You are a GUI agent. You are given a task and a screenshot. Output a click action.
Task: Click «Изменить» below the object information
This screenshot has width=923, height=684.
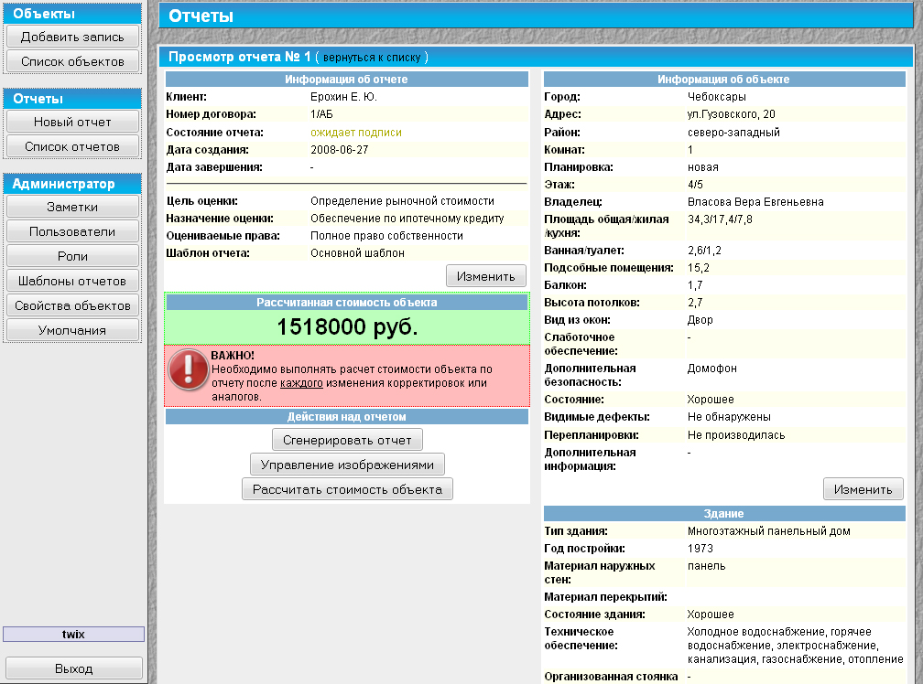[863, 490]
